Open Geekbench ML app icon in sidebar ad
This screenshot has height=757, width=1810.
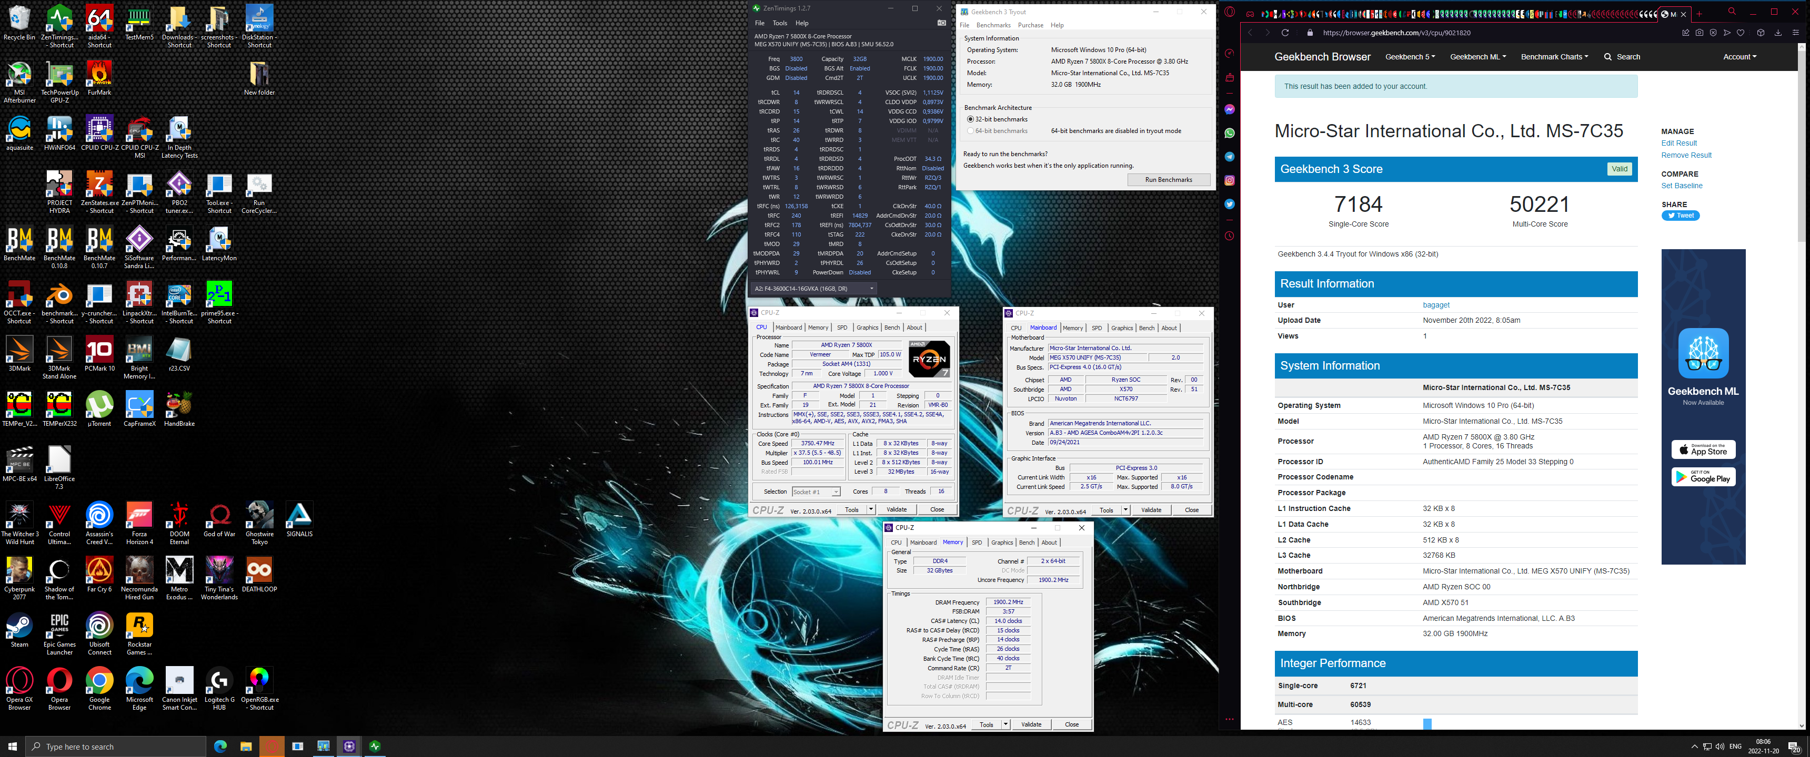tap(1703, 353)
